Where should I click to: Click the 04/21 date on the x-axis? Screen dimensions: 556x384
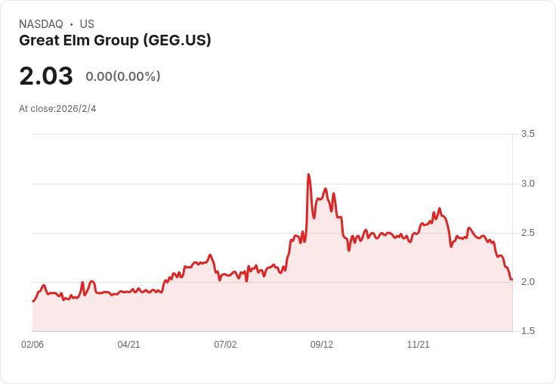click(x=129, y=345)
